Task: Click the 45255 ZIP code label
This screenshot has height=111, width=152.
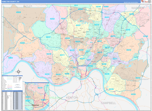Action: tap(133, 94)
